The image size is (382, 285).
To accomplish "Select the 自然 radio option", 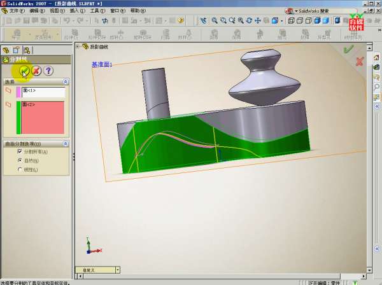I will (x=19, y=161).
